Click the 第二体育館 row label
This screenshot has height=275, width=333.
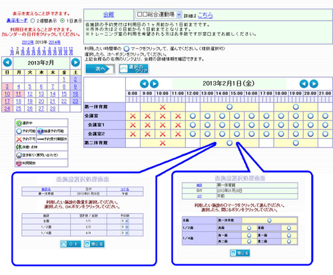[96, 143]
